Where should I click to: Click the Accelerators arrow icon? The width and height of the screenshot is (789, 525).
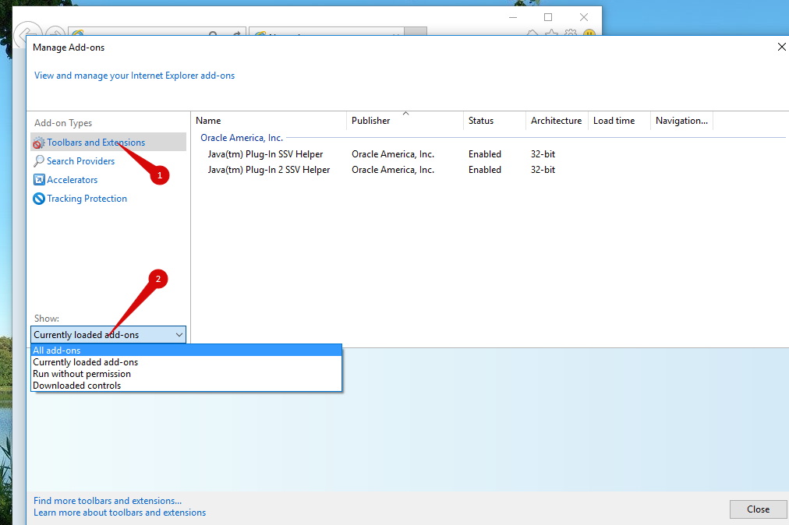[x=39, y=179]
